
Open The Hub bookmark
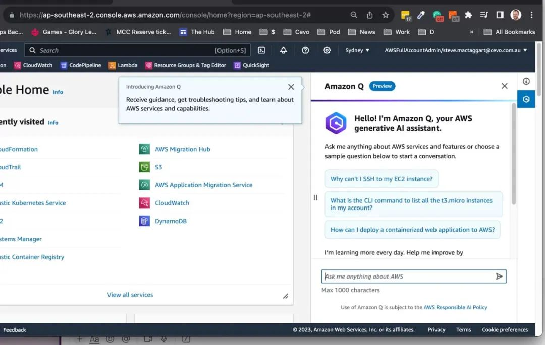[197, 32]
